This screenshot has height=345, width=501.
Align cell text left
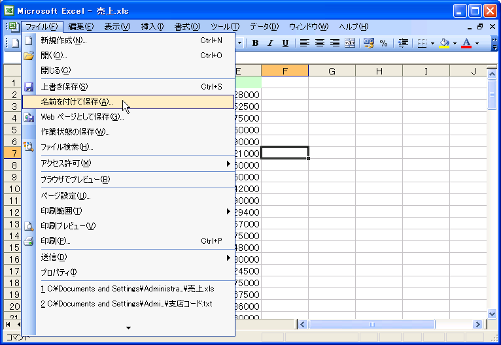click(305, 43)
